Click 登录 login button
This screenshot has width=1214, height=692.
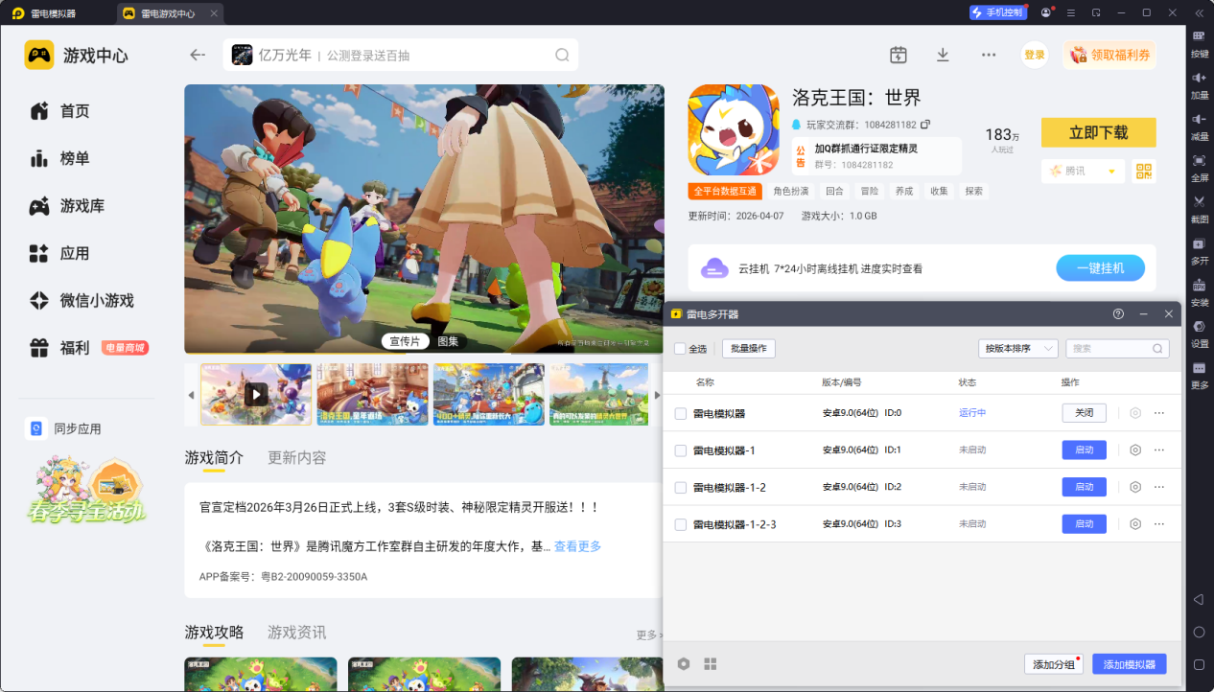[x=1035, y=55]
